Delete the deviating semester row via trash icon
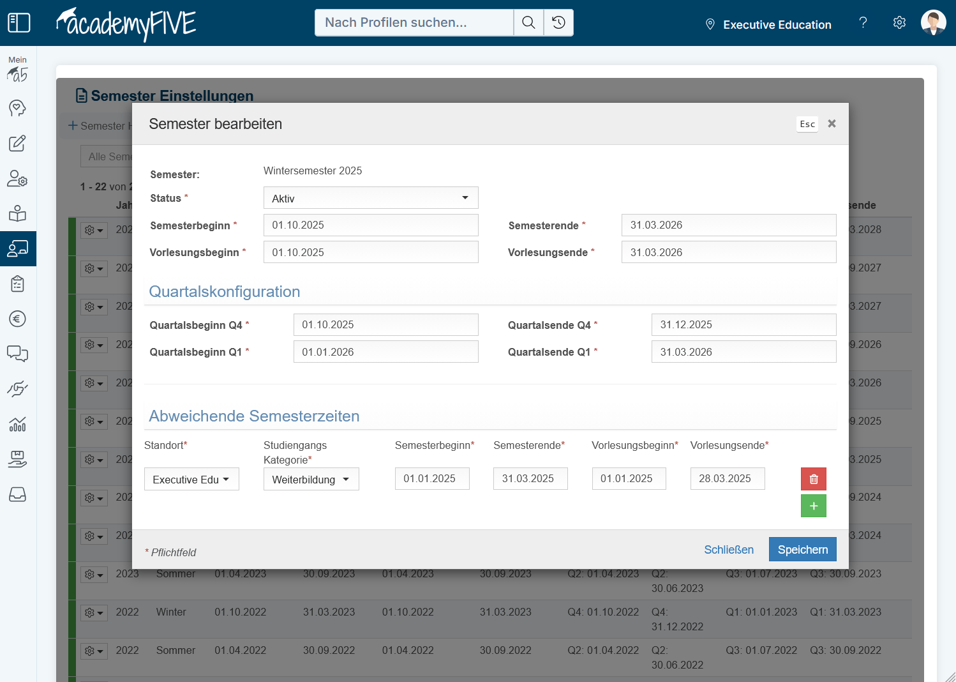Image resolution: width=956 pixels, height=682 pixels. coord(814,479)
